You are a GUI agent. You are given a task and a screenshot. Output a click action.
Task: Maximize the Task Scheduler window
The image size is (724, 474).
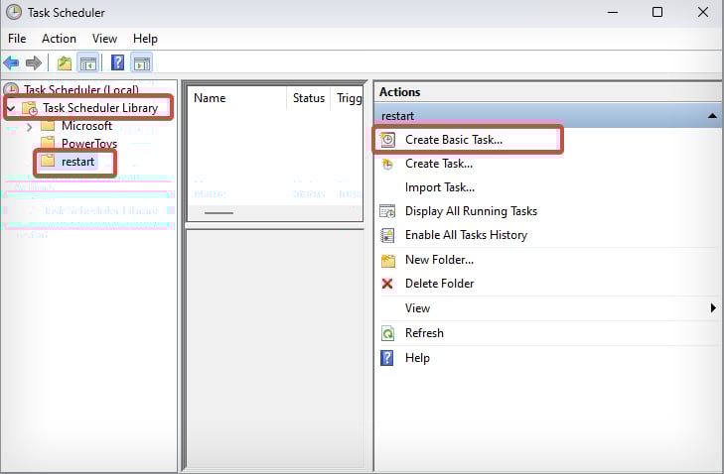[657, 13]
